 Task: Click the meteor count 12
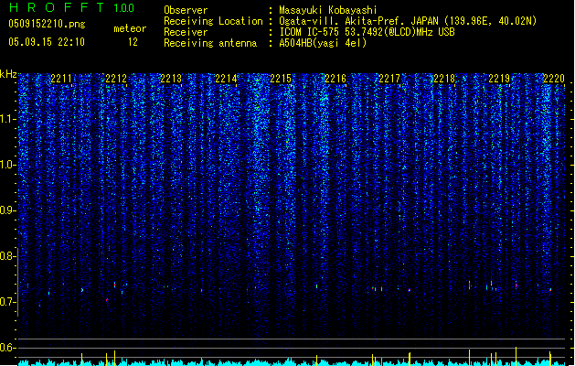click(x=133, y=42)
